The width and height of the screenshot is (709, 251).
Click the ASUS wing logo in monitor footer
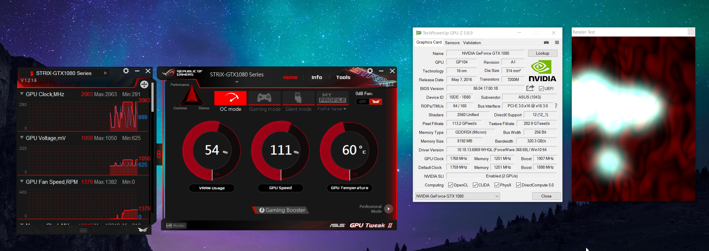click(143, 230)
